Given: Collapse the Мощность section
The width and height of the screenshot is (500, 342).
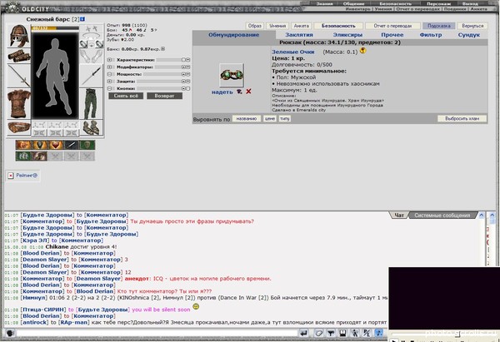Looking at the screenshot, I should [x=109, y=74].
